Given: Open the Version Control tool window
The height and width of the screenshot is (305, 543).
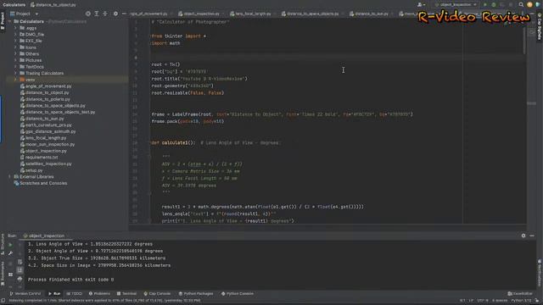Looking at the screenshot, I should (x=25, y=294).
